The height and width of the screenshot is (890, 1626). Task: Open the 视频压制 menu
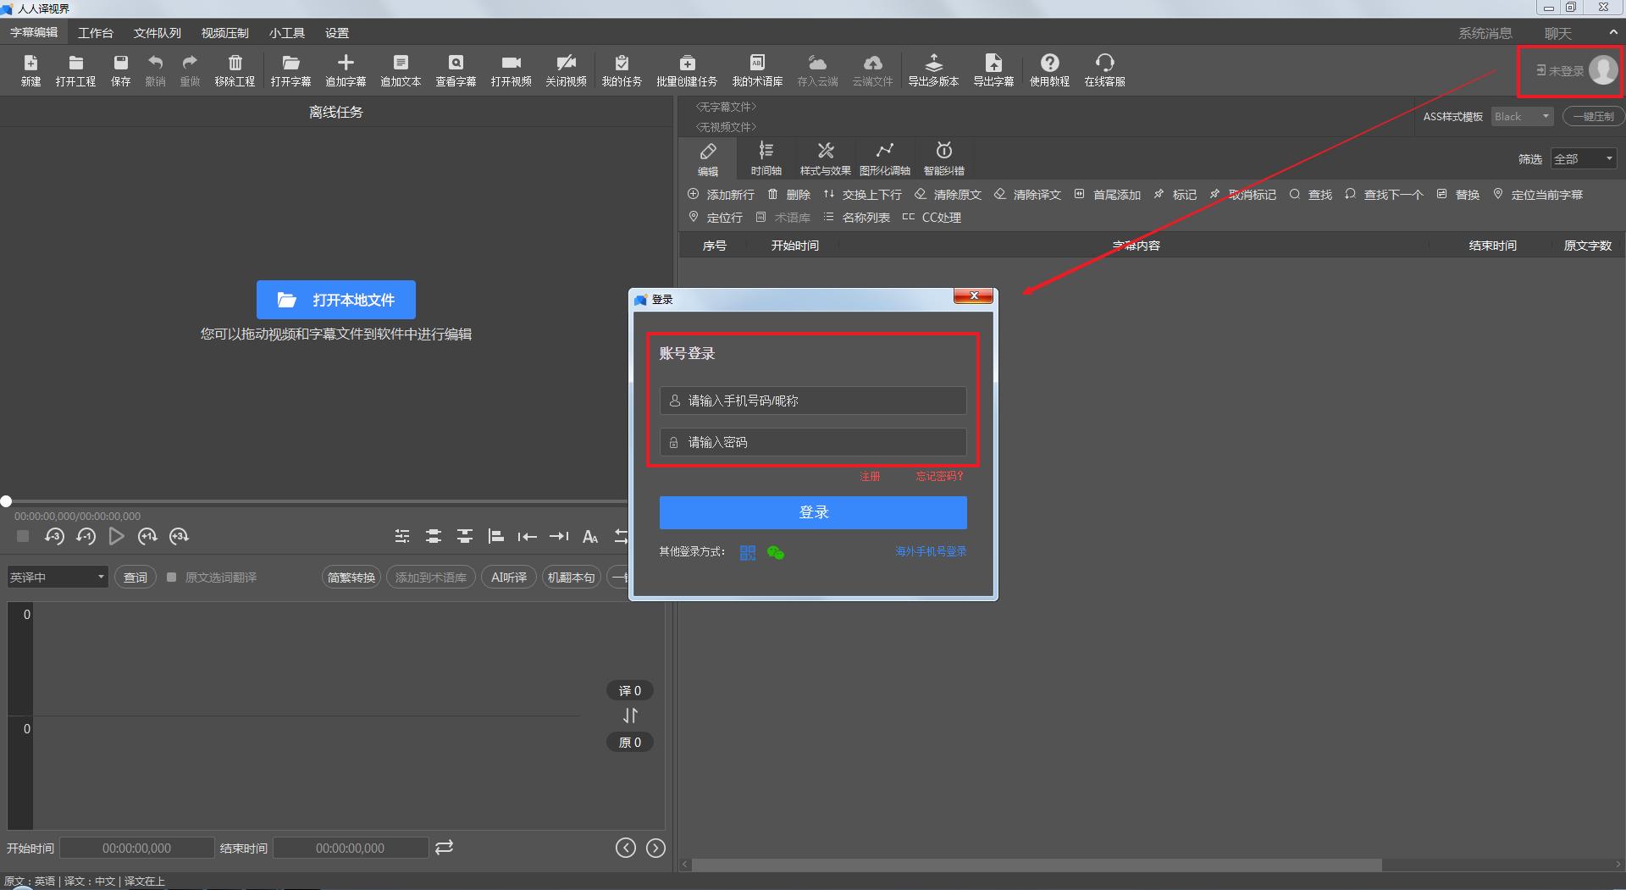coord(224,33)
